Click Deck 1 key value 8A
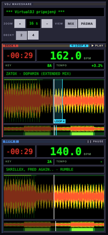108x235 pixels. point(50,66)
